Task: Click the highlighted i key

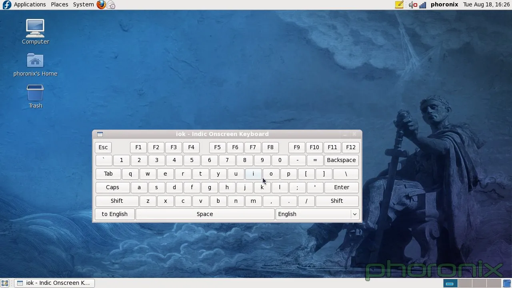Action: pos(253,174)
